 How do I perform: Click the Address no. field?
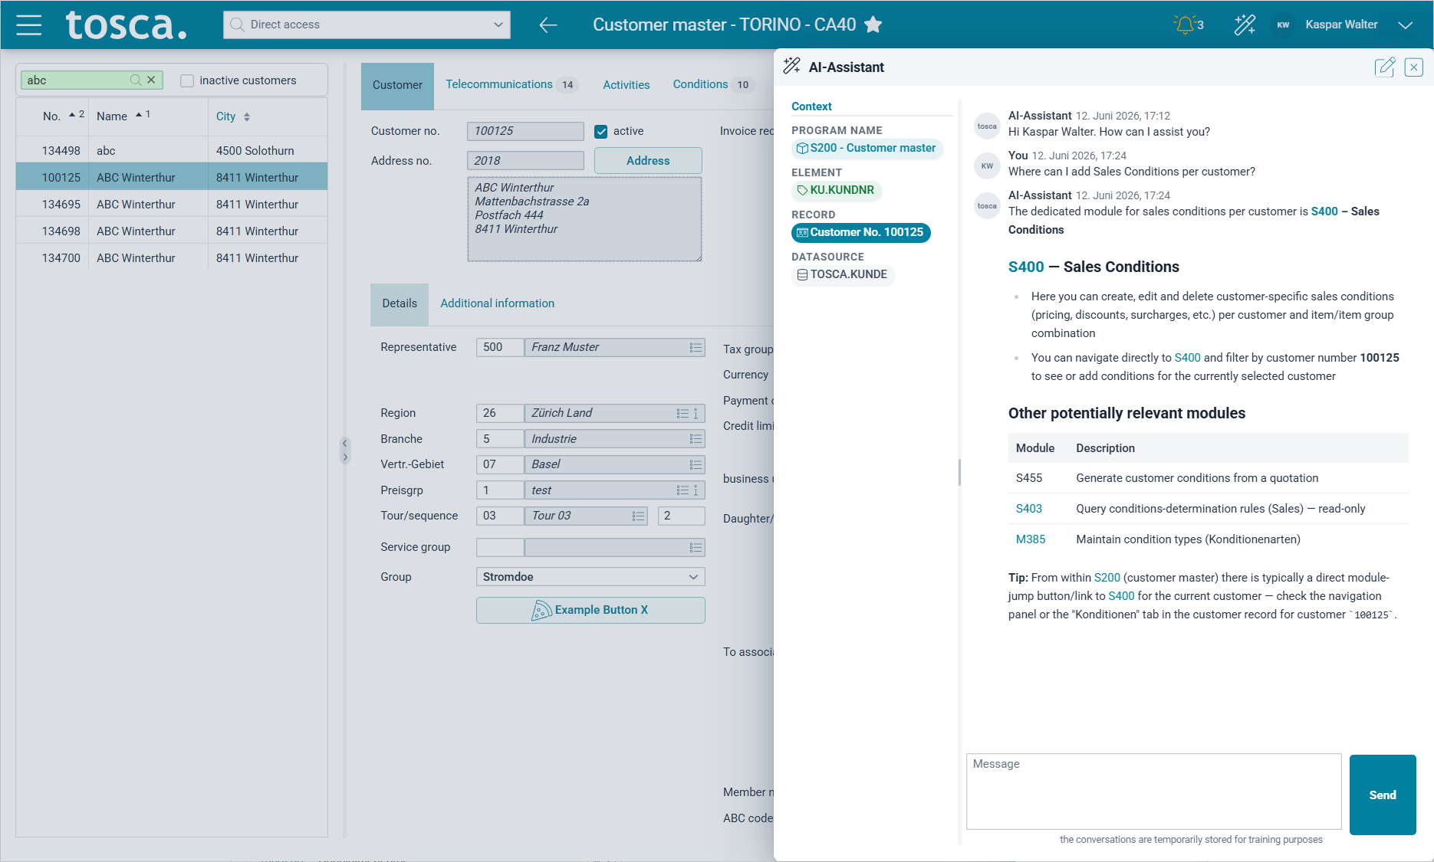[x=525, y=161]
